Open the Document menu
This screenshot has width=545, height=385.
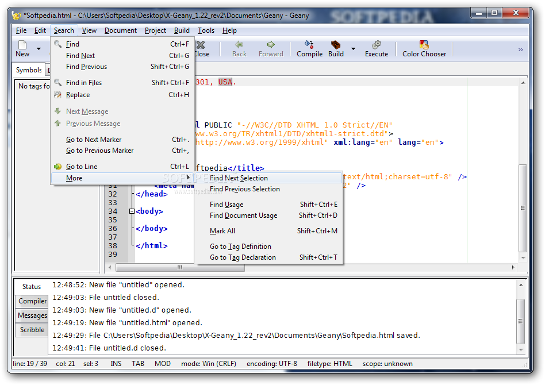click(x=121, y=30)
